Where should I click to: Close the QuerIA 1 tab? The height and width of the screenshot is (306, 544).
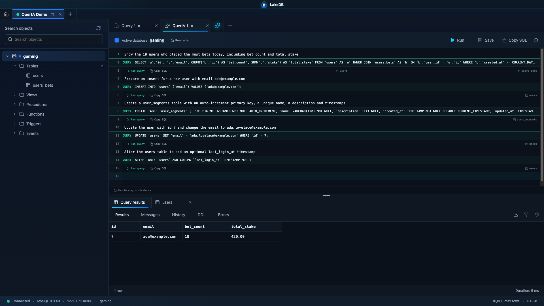coord(207,26)
